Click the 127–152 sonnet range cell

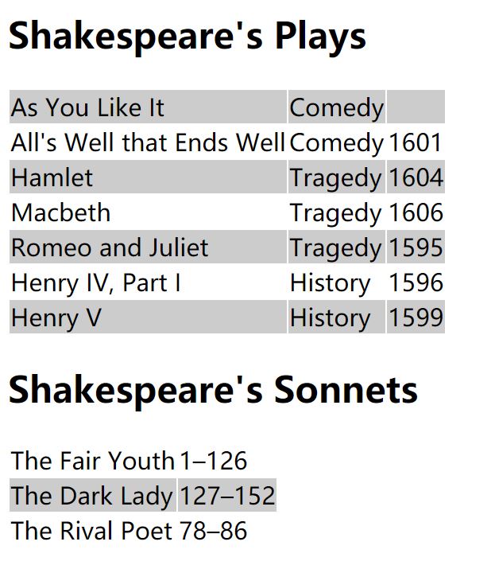227,495
